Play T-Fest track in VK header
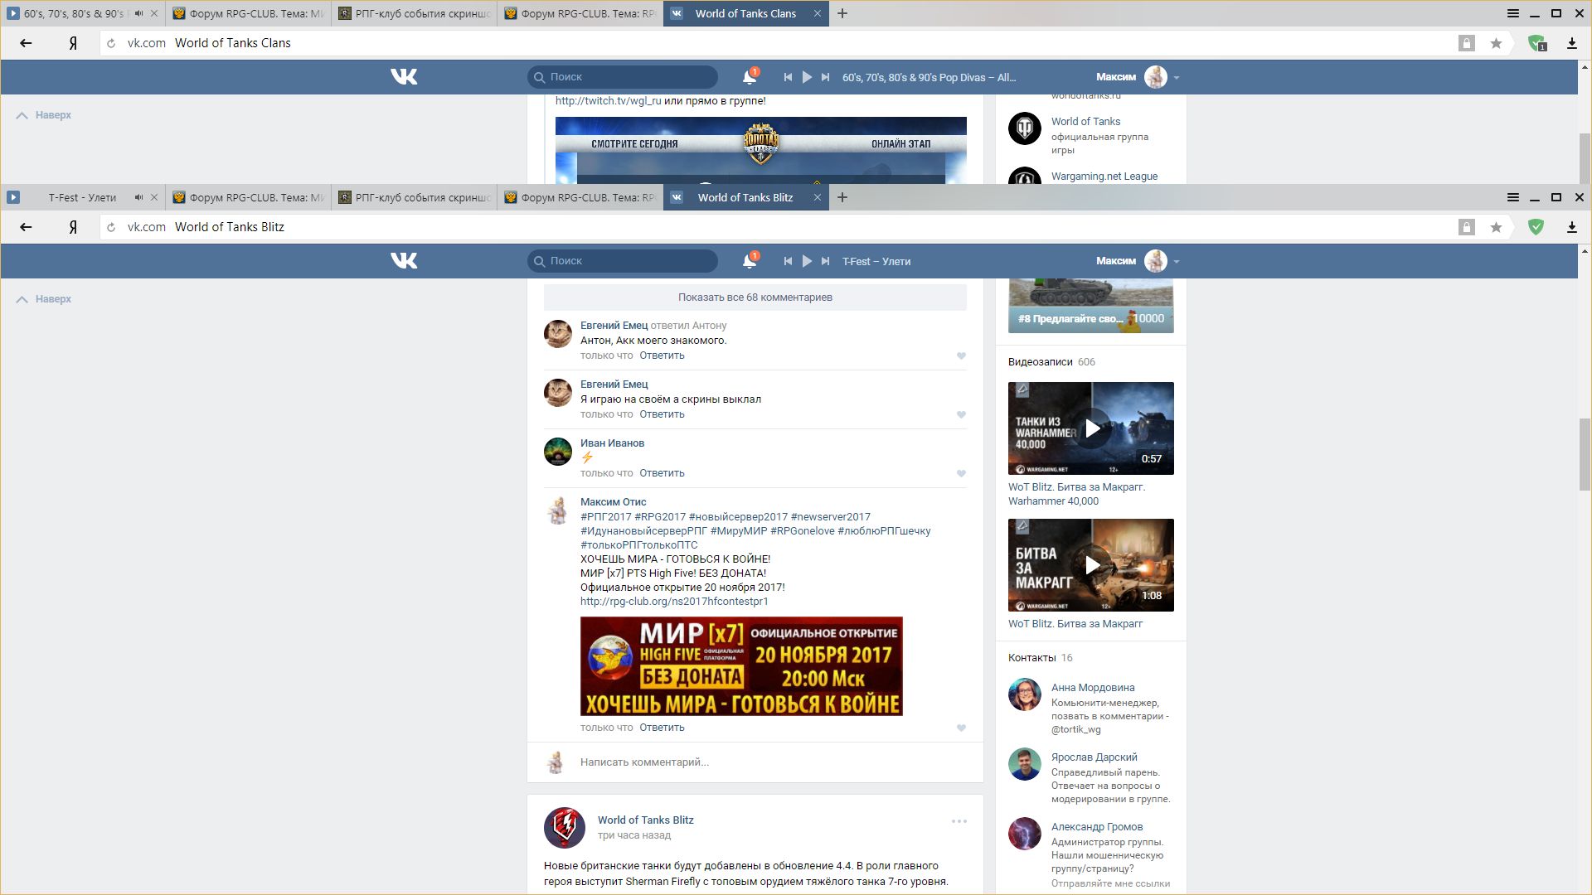This screenshot has height=895, width=1592. tap(807, 261)
